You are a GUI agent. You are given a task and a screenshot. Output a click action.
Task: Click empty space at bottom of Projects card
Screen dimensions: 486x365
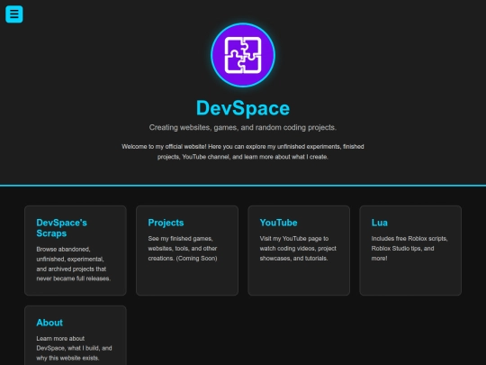187,279
